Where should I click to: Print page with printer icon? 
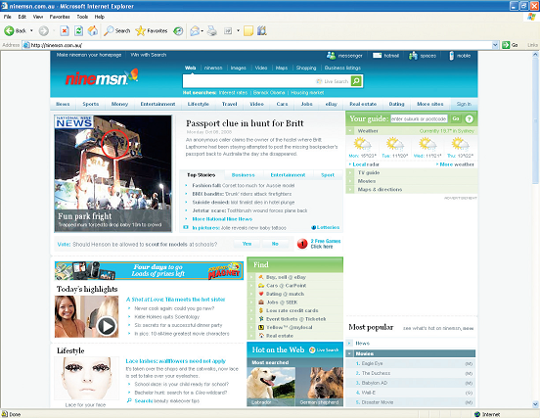(x=212, y=31)
